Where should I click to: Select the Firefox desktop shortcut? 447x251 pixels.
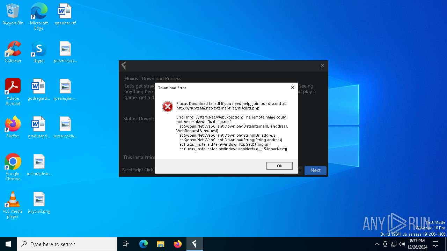pyautogui.click(x=13, y=128)
